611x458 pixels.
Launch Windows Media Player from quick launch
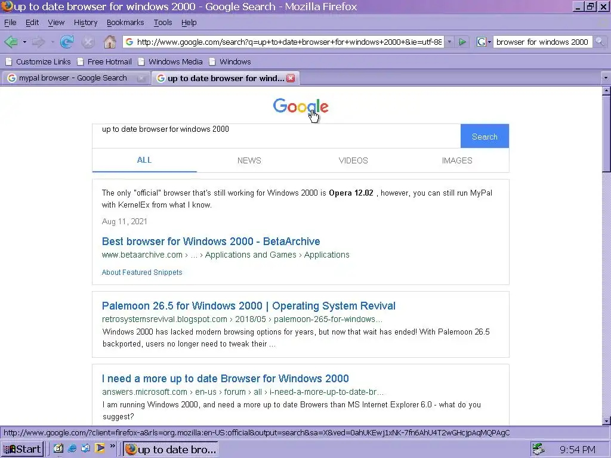(x=100, y=448)
